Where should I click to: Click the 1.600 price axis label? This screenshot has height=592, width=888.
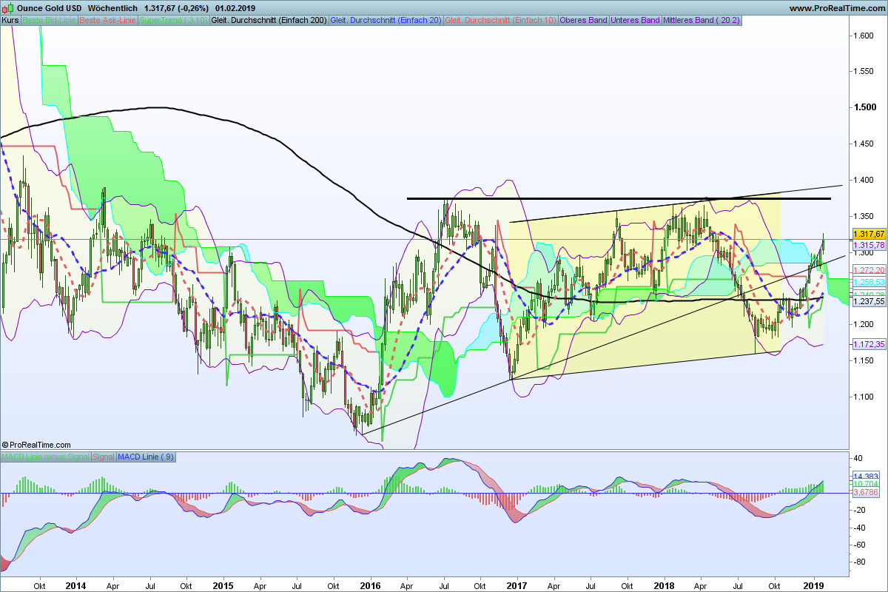(x=865, y=35)
